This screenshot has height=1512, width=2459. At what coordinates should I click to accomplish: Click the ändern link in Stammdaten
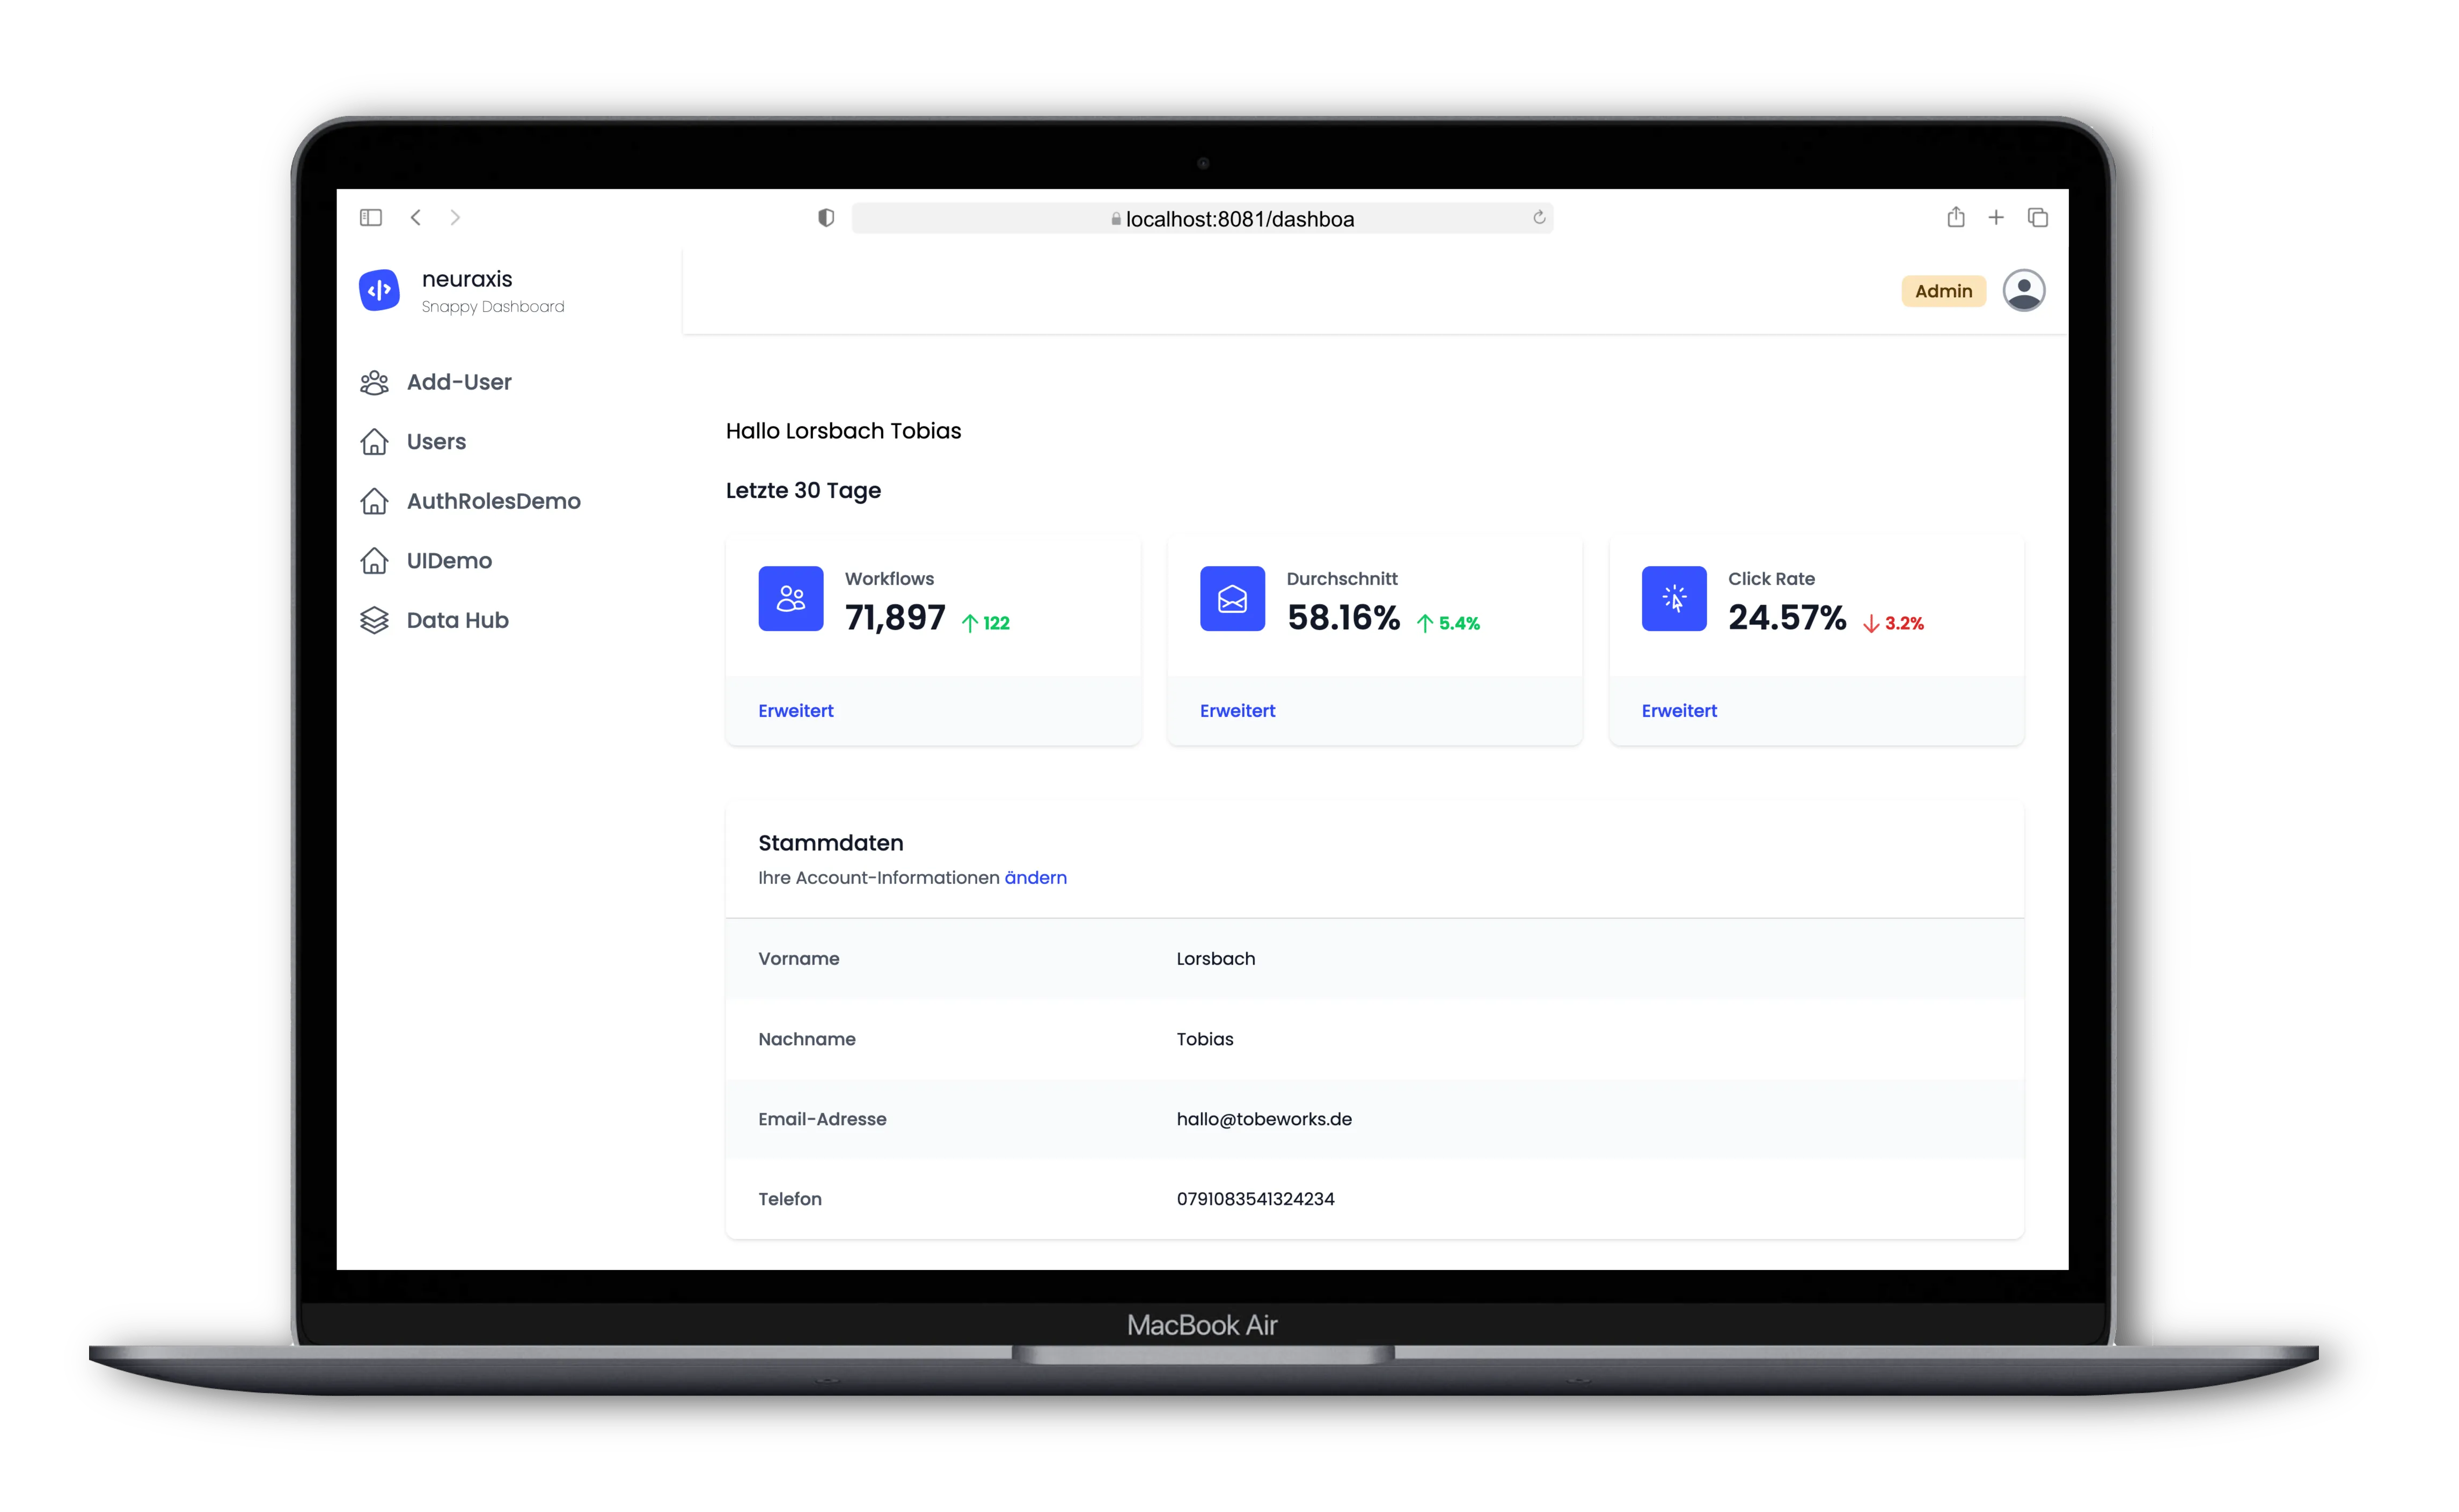pos(1035,877)
